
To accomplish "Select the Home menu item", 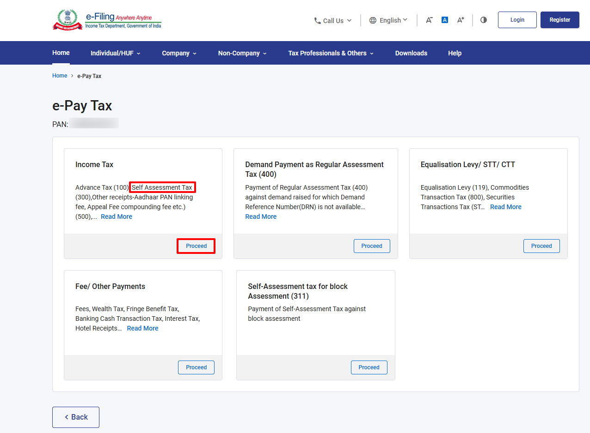I will [x=61, y=53].
